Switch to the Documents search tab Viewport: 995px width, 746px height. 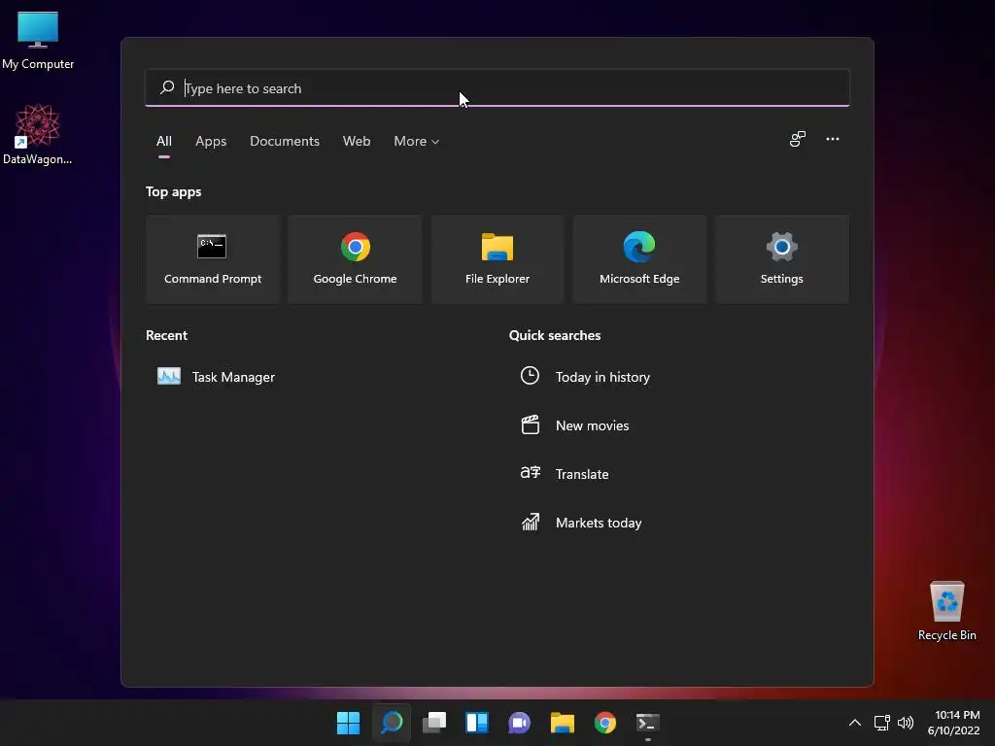(285, 142)
